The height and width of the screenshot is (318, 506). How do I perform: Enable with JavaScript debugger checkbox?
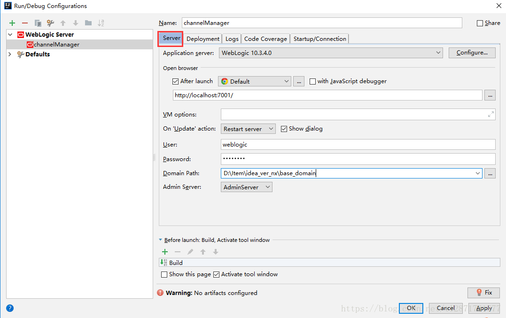[x=313, y=82]
